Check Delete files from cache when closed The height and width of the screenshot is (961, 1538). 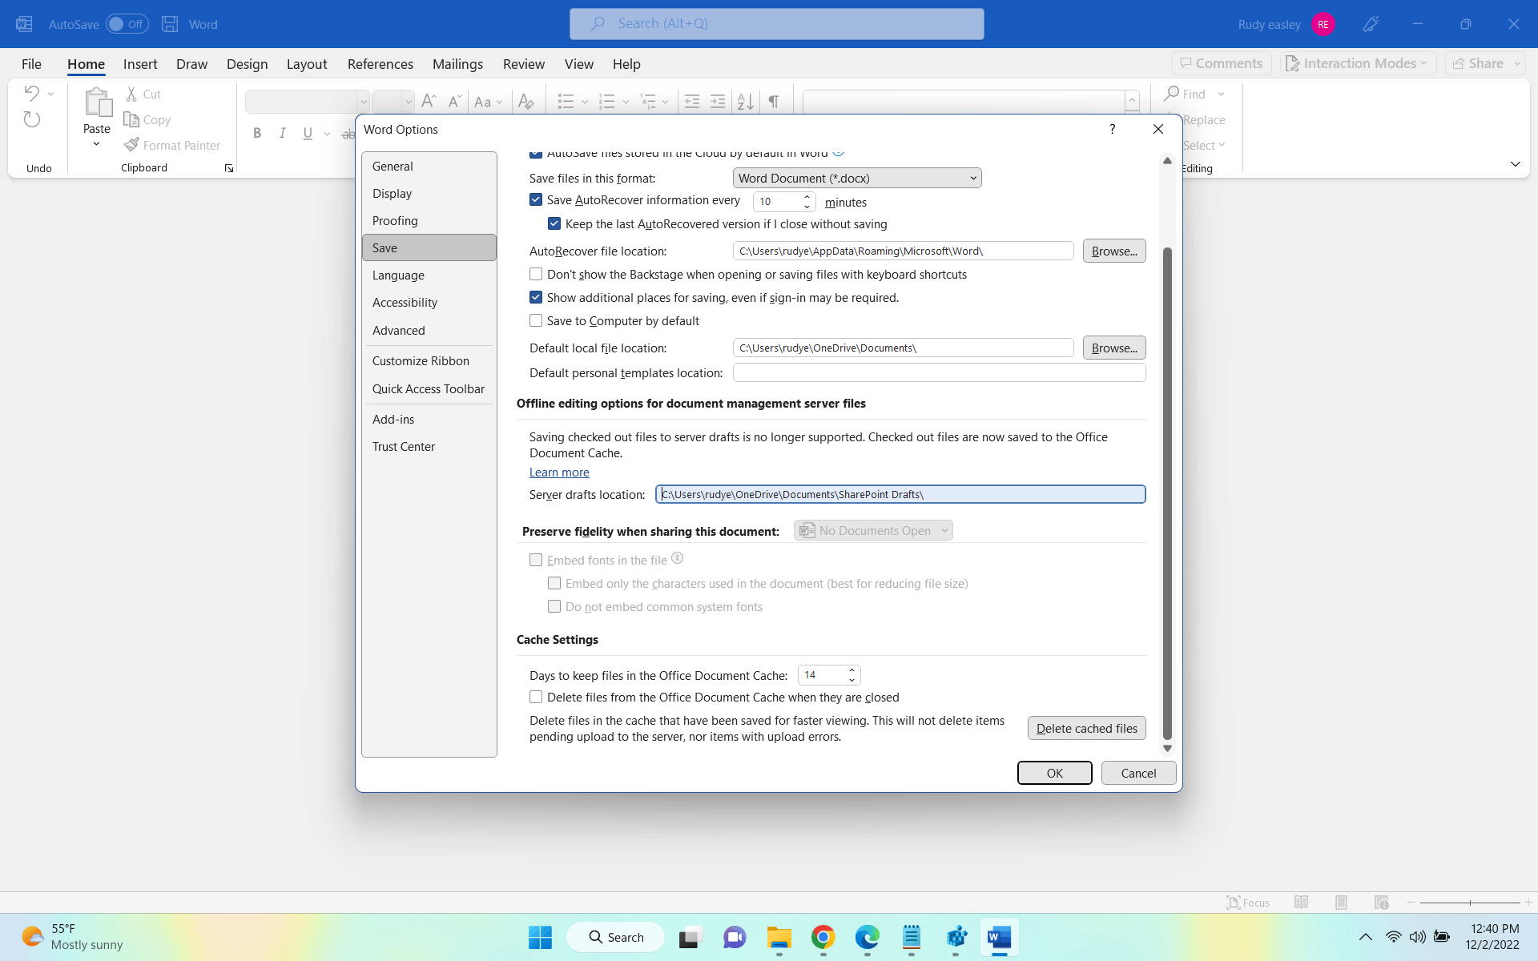(536, 698)
